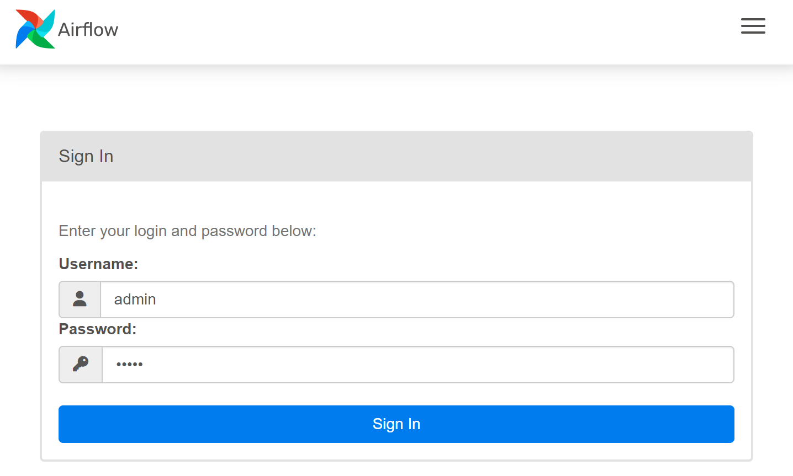Viewport: 793px width, 476px height.
Task: Click the 'Enter your login' instruction text
Action: 187,231
